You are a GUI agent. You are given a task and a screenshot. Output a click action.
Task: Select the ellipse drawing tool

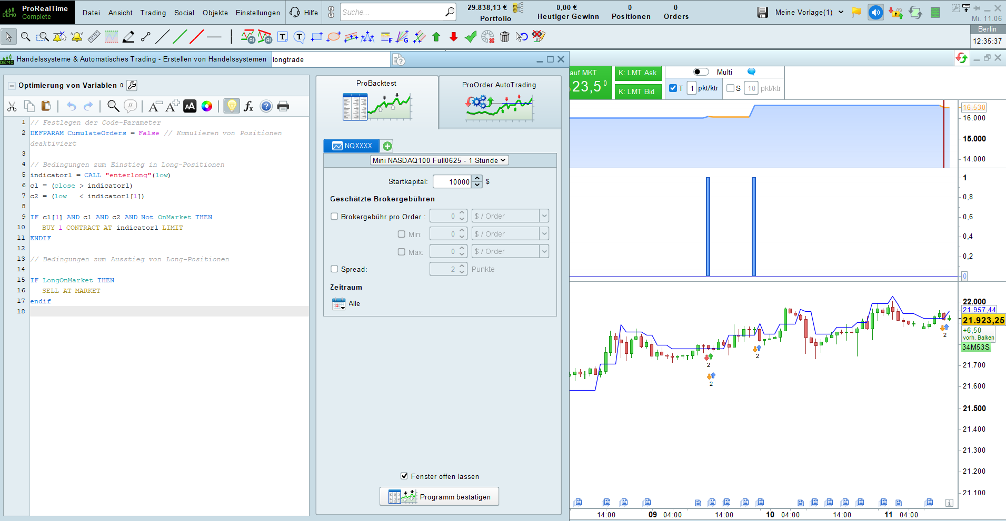tap(333, 37)
